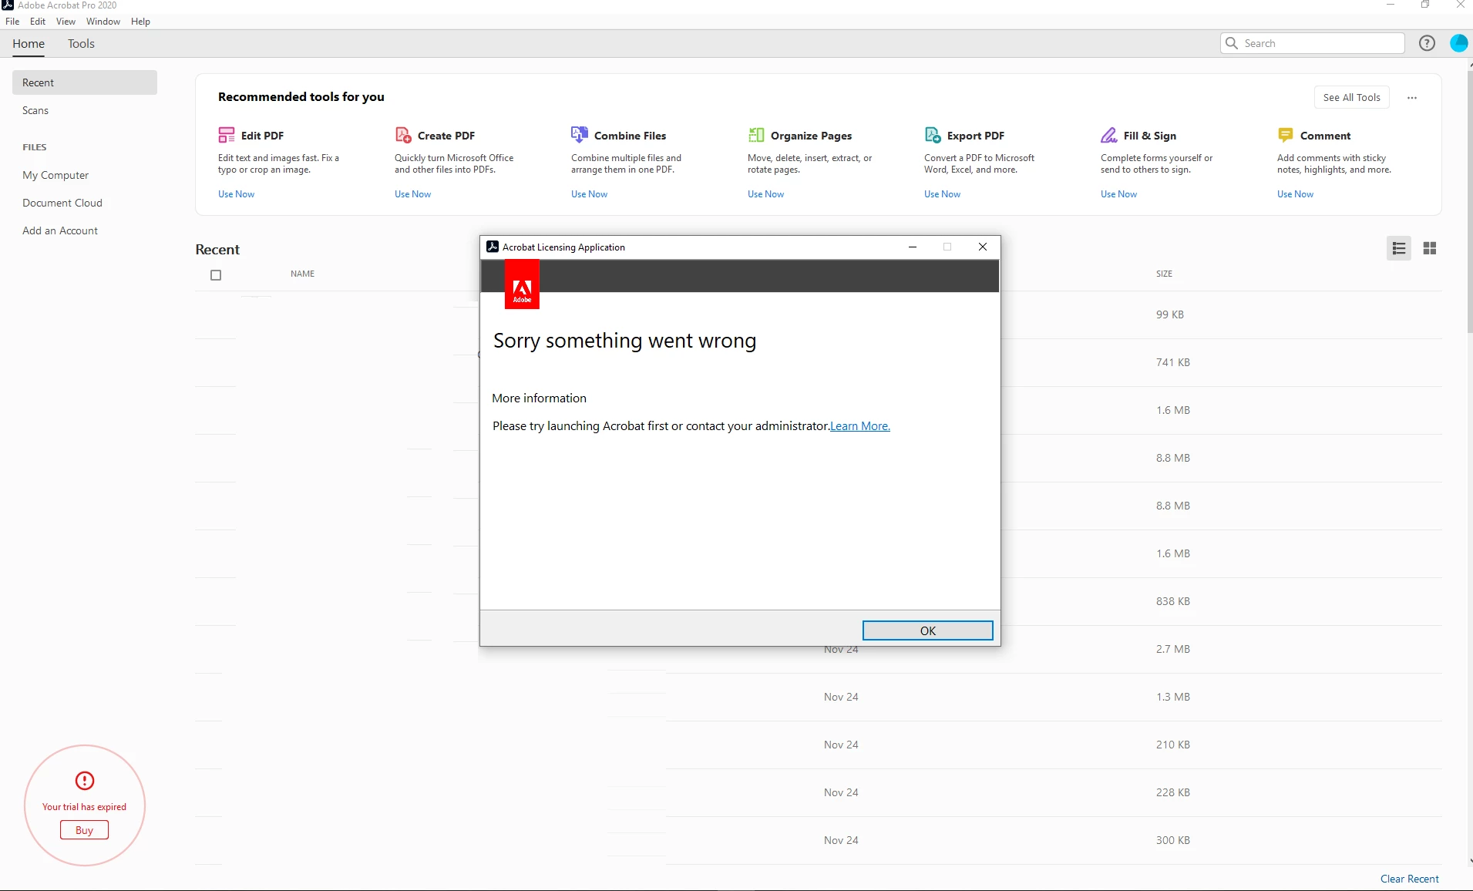Image resolution: width=1473 pixels, height=891 pixels.
Task: Minimize the Acrobat Licensing Application dialog
Action: pos(913,247)
